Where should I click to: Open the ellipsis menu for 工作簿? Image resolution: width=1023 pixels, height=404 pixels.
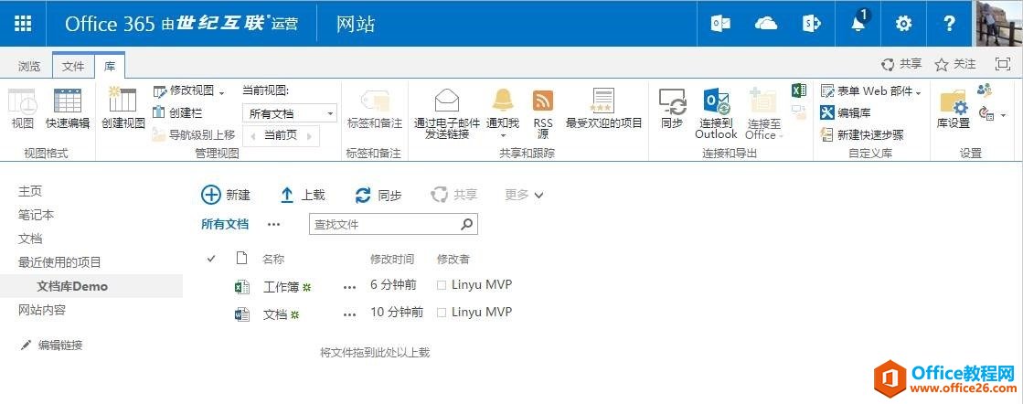[x=350, y=287]
